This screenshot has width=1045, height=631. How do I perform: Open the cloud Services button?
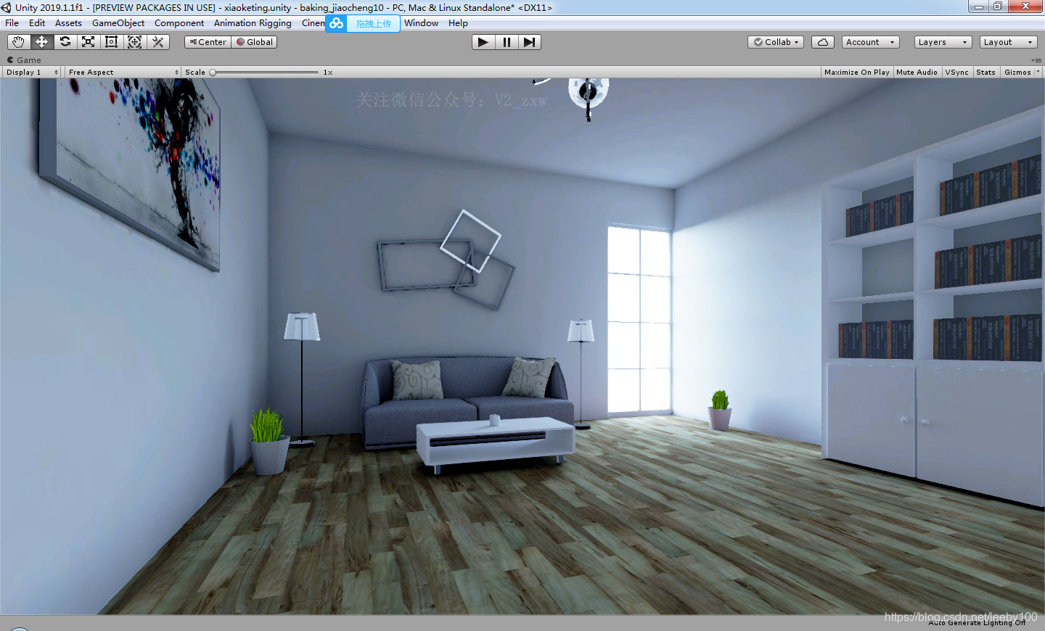[x=822, y=42]
